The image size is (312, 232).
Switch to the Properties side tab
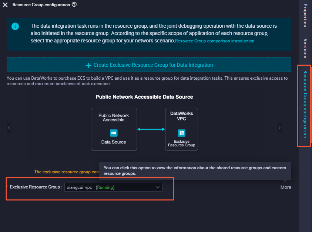305,15
